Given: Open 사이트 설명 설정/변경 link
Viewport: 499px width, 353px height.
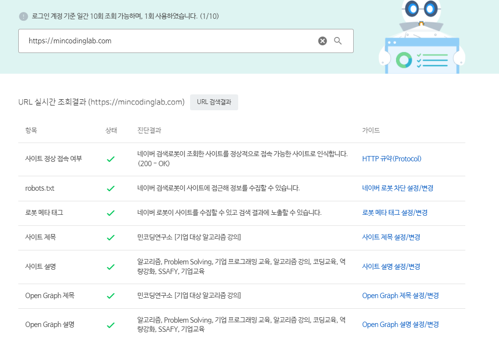Looking at the screenshot, I should tap(391, 266).
